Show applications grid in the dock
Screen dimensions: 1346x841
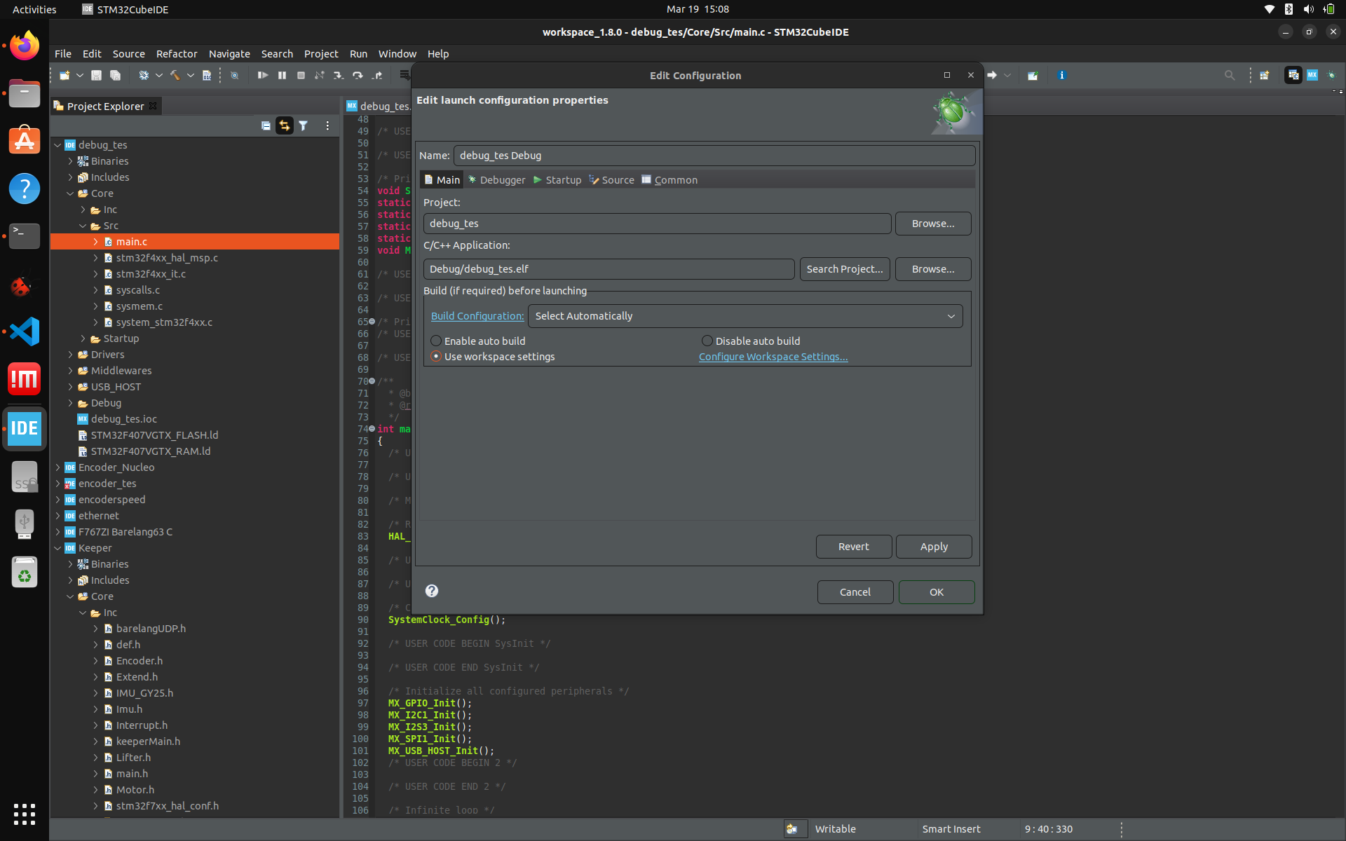[25, 814]
